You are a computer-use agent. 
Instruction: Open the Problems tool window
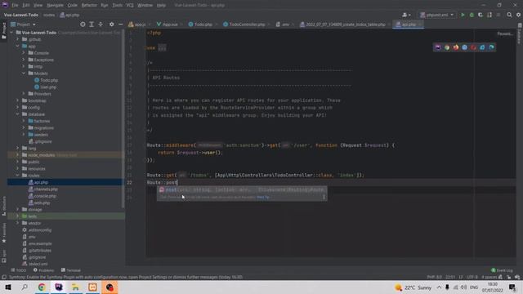click(43, 270)
